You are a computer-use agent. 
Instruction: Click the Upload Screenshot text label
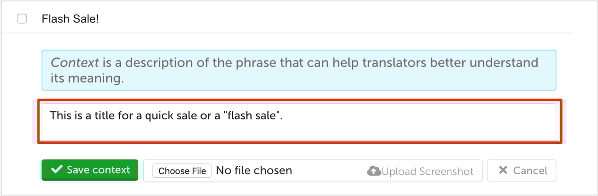pos(427,171)
